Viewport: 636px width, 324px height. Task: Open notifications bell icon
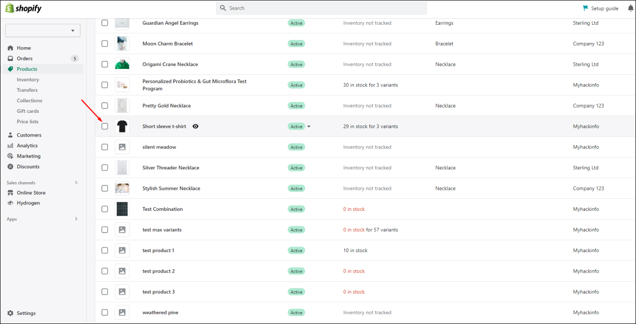point(631,8)
